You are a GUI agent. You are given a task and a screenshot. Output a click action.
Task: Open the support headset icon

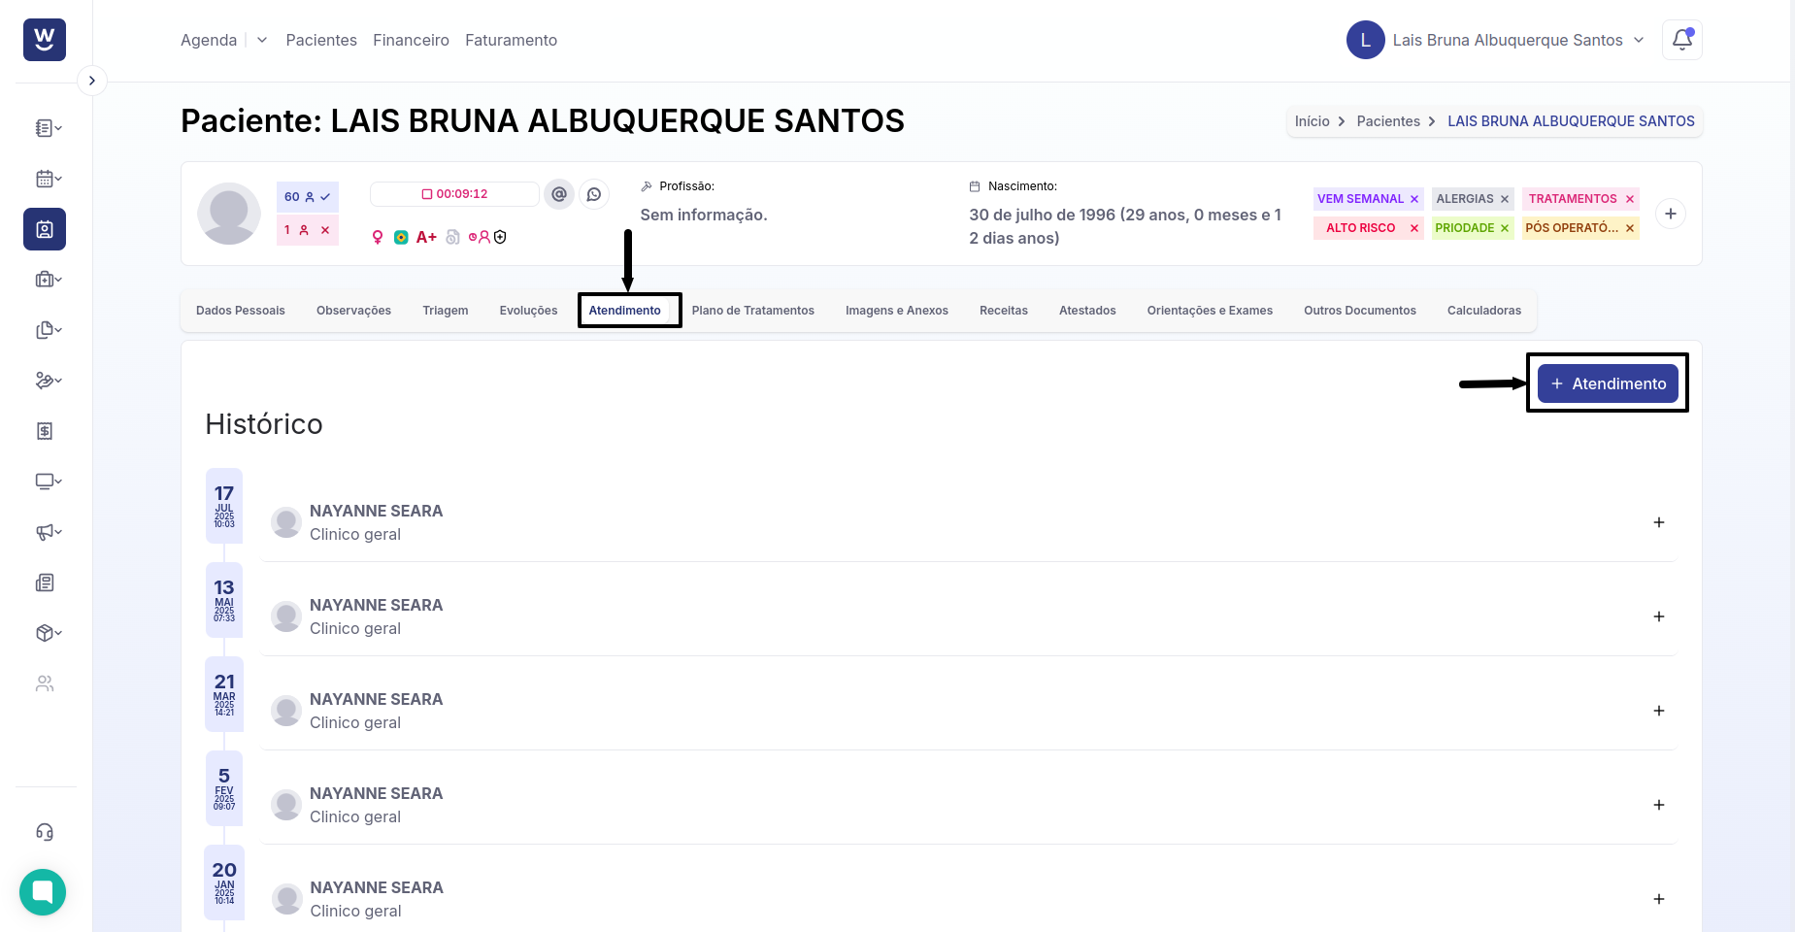[x=45, y=832]
